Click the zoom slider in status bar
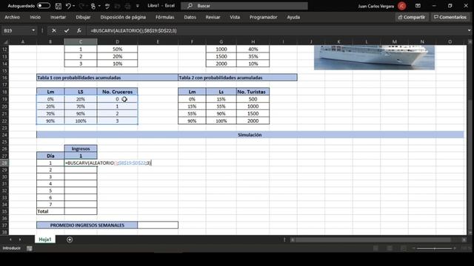The height and width of the screenshot is (266, 474). click(435, 248)
